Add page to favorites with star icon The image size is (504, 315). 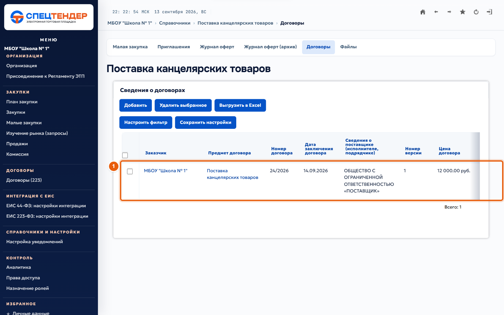(462, 12)
